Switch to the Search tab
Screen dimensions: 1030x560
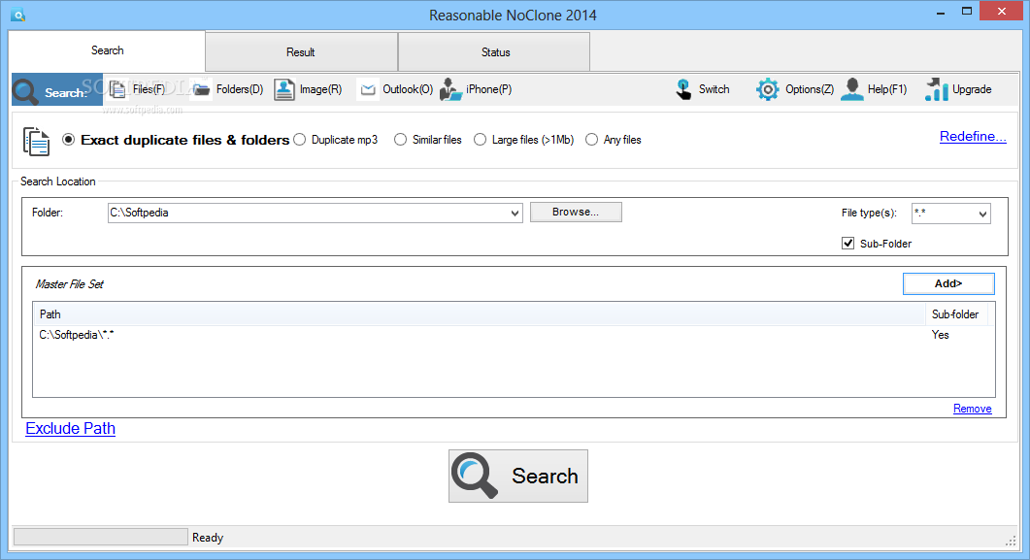click(x=107, y=50)
